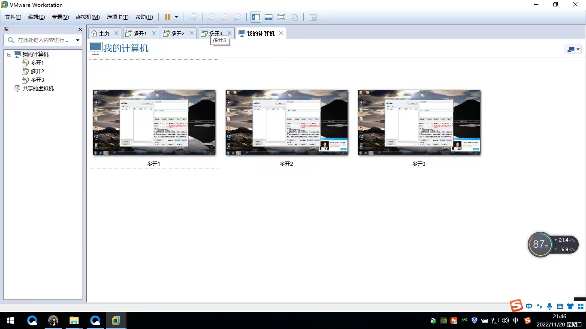Click the battery power tray icon
The image size is (586, 329).
[x=485, y=320]
